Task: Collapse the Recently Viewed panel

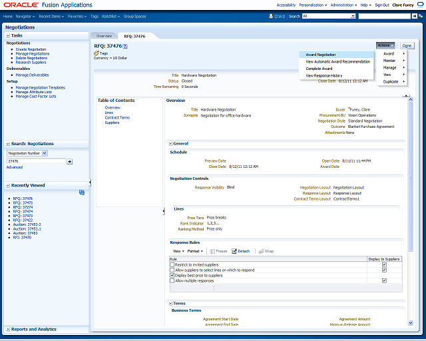Action: click(8, 185)
